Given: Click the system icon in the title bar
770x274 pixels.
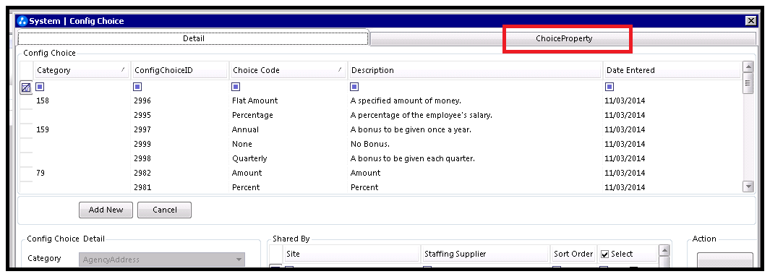Looking at the screenshot, I should (22, 21).
